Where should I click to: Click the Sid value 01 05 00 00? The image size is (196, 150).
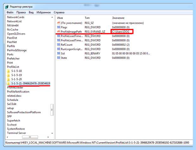131,54
